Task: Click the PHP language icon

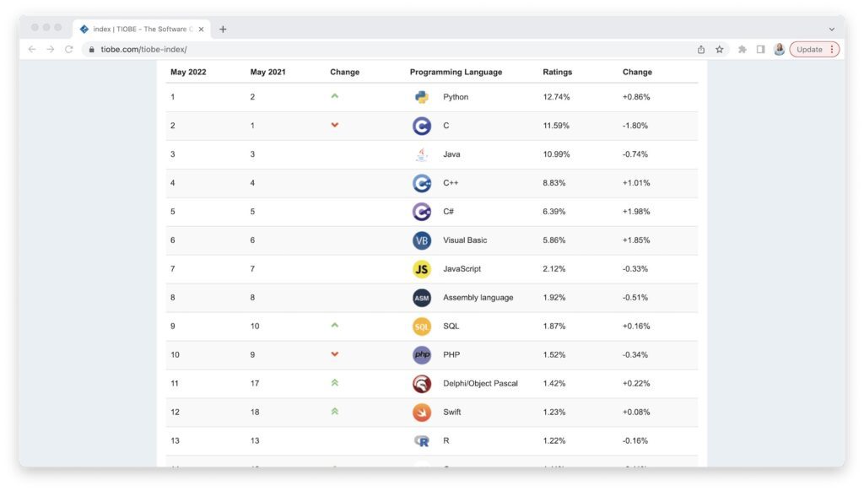Action: [x=422, y=355]
